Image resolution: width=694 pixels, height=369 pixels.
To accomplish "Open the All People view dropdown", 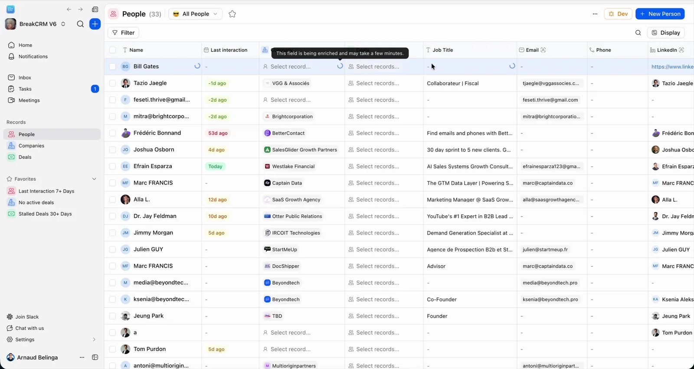I will (195, 14).
